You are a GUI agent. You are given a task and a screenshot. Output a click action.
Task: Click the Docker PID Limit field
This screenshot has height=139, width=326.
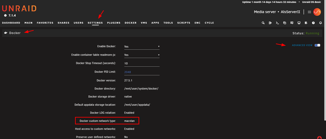coord(142,72)
